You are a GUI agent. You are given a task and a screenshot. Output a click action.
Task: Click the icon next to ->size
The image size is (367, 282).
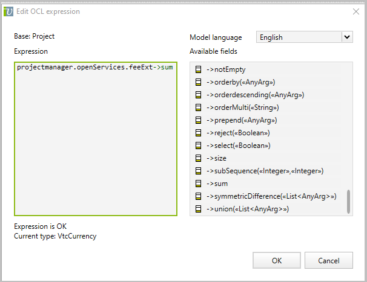(x=198, y=158)
